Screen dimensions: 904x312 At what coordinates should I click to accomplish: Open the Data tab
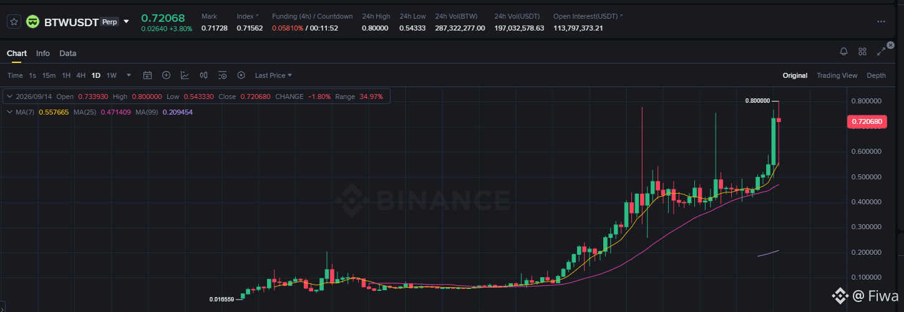tap(68, 54)
